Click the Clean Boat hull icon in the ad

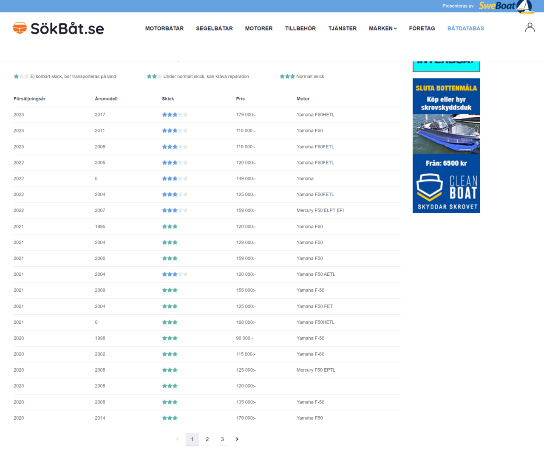[x=430, y=186]
